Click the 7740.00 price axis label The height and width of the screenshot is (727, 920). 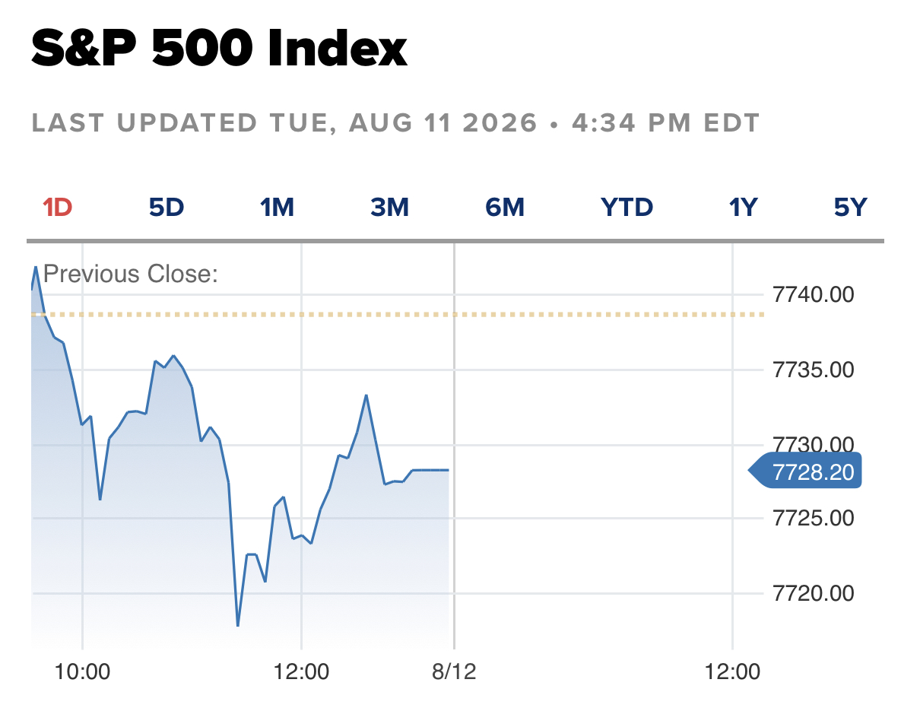click(813, 294)
